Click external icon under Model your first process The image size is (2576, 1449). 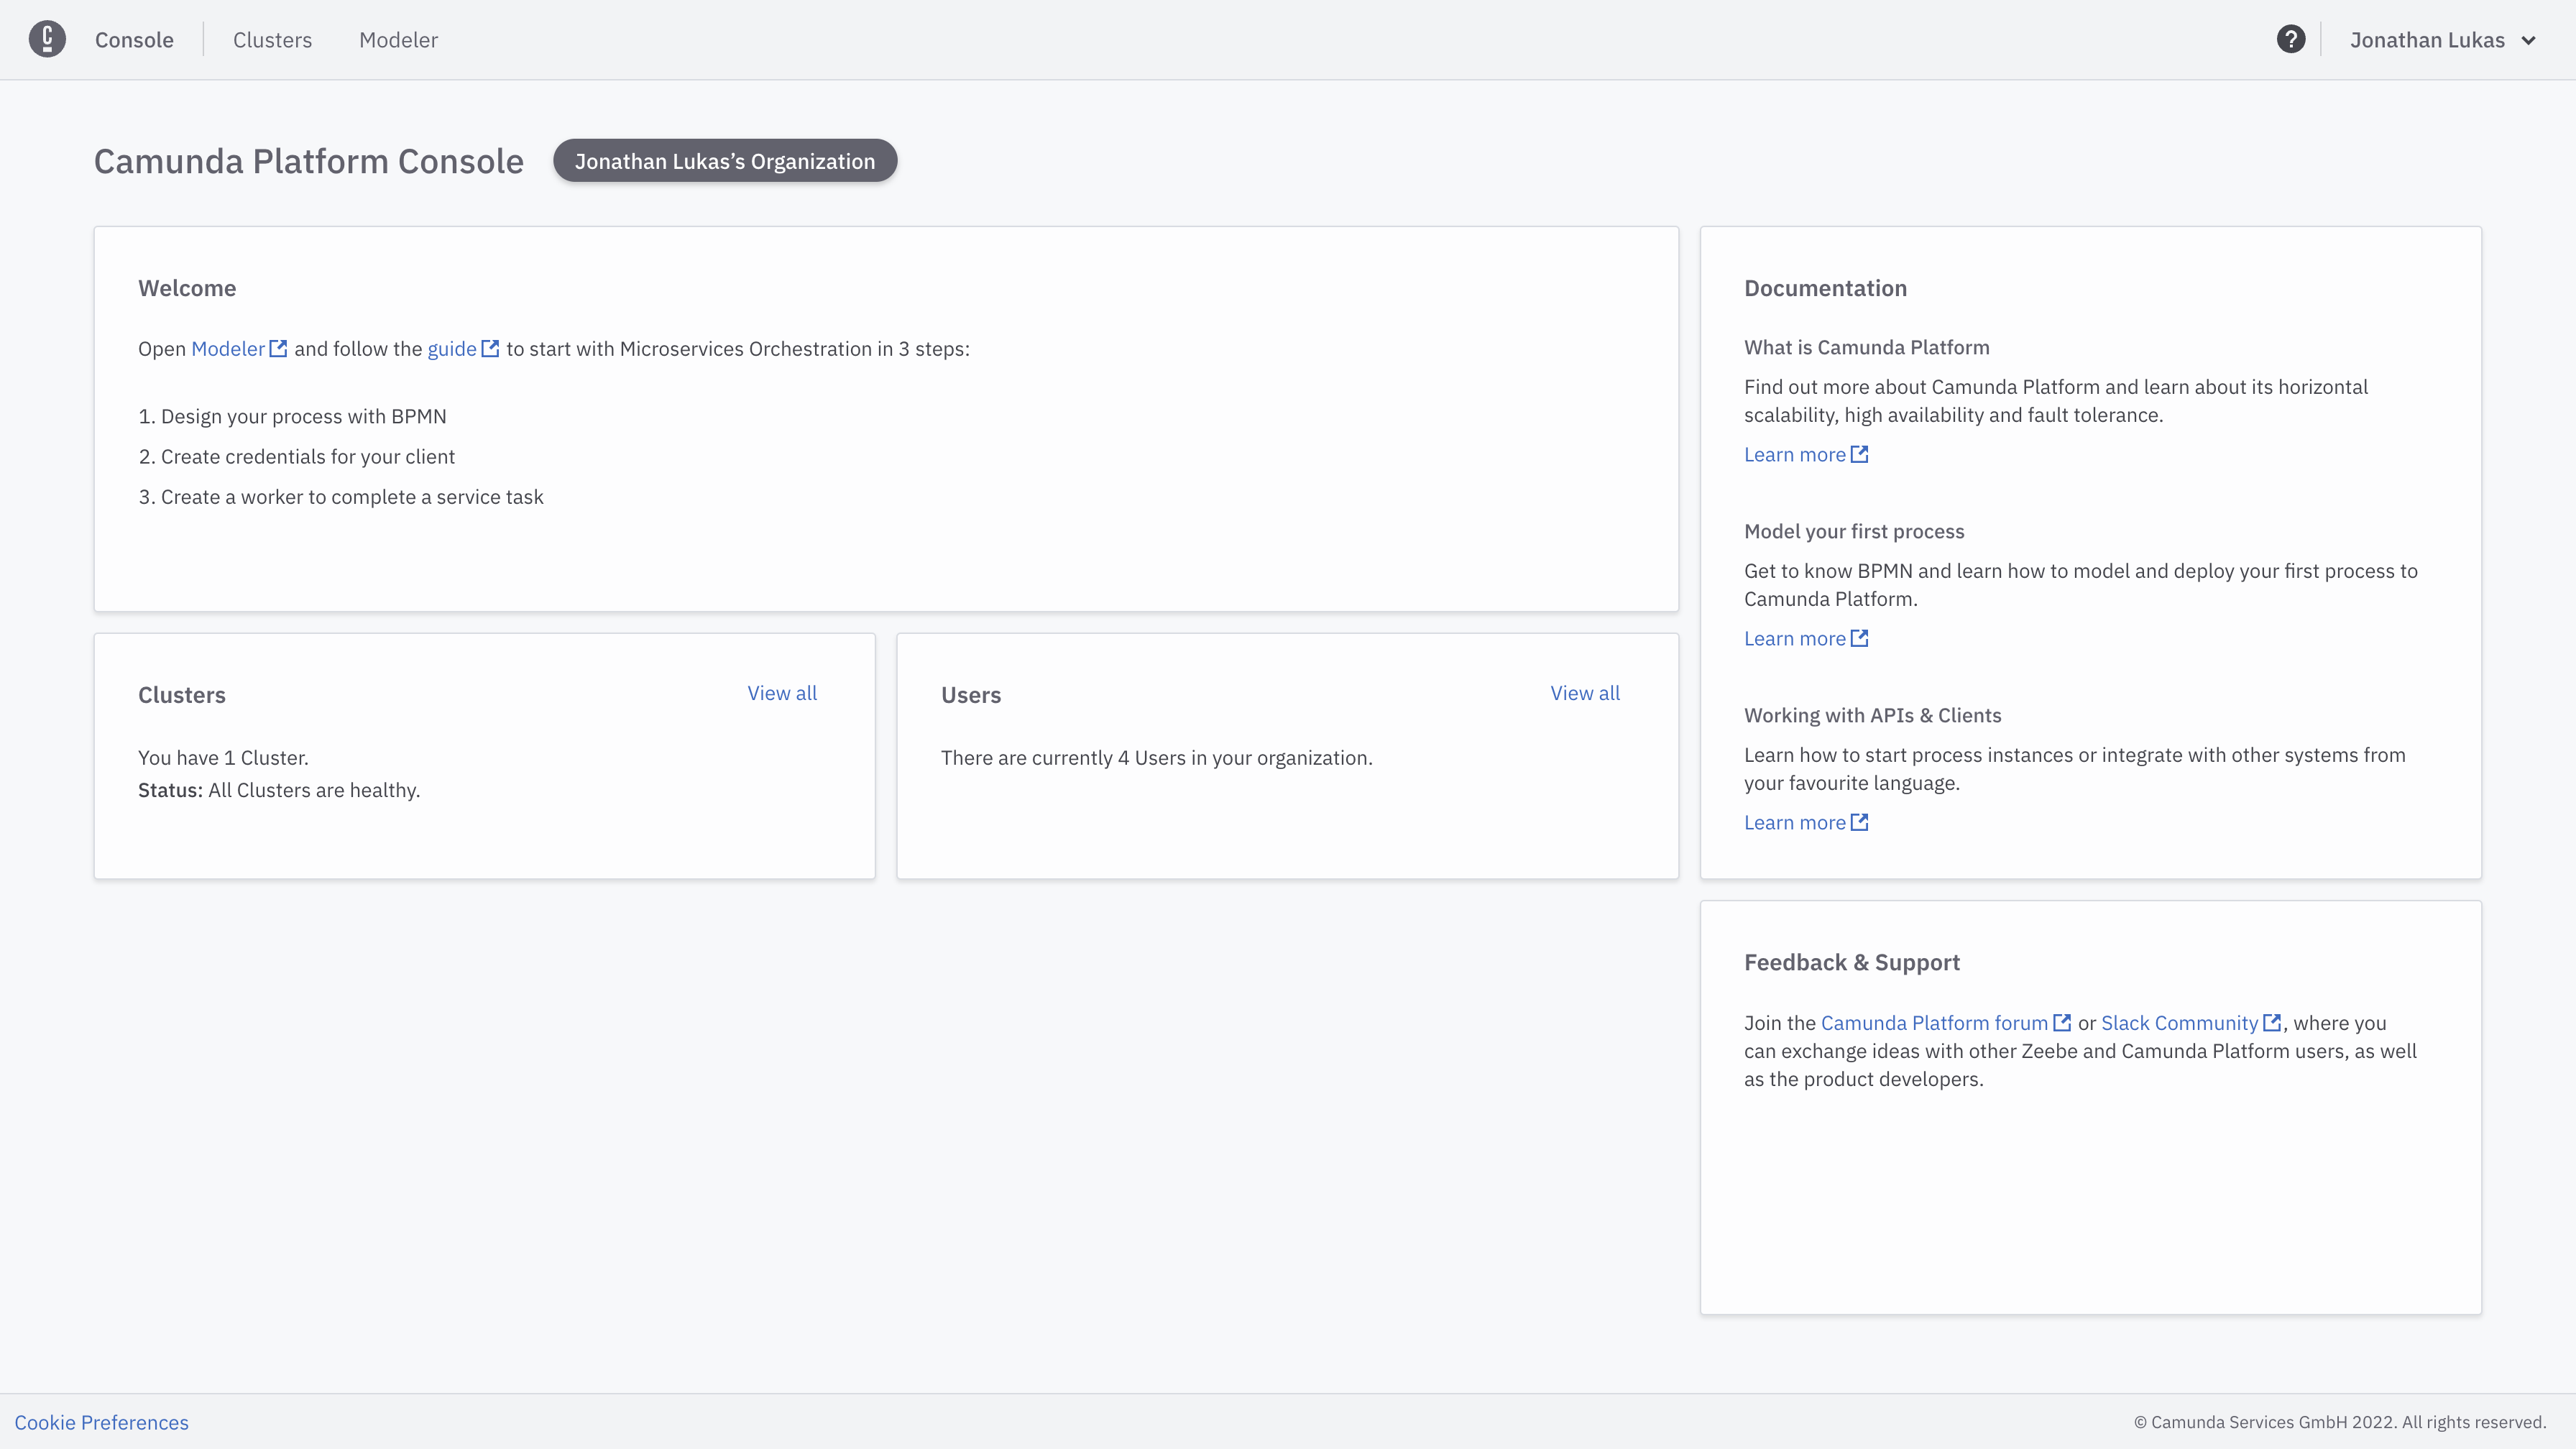coord(1859,638)
